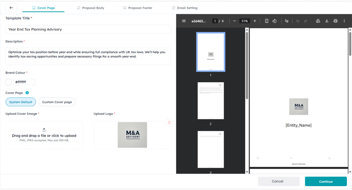This screenshot has width=352, height=190.
Task: Select Custom Cover page option
Action: click(57, 102)
